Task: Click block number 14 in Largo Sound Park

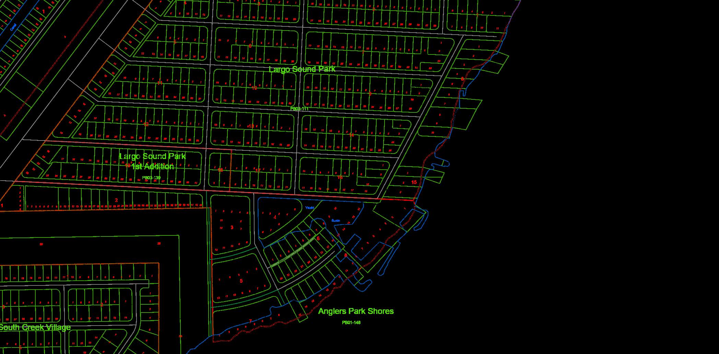Action: coord(351,135)
